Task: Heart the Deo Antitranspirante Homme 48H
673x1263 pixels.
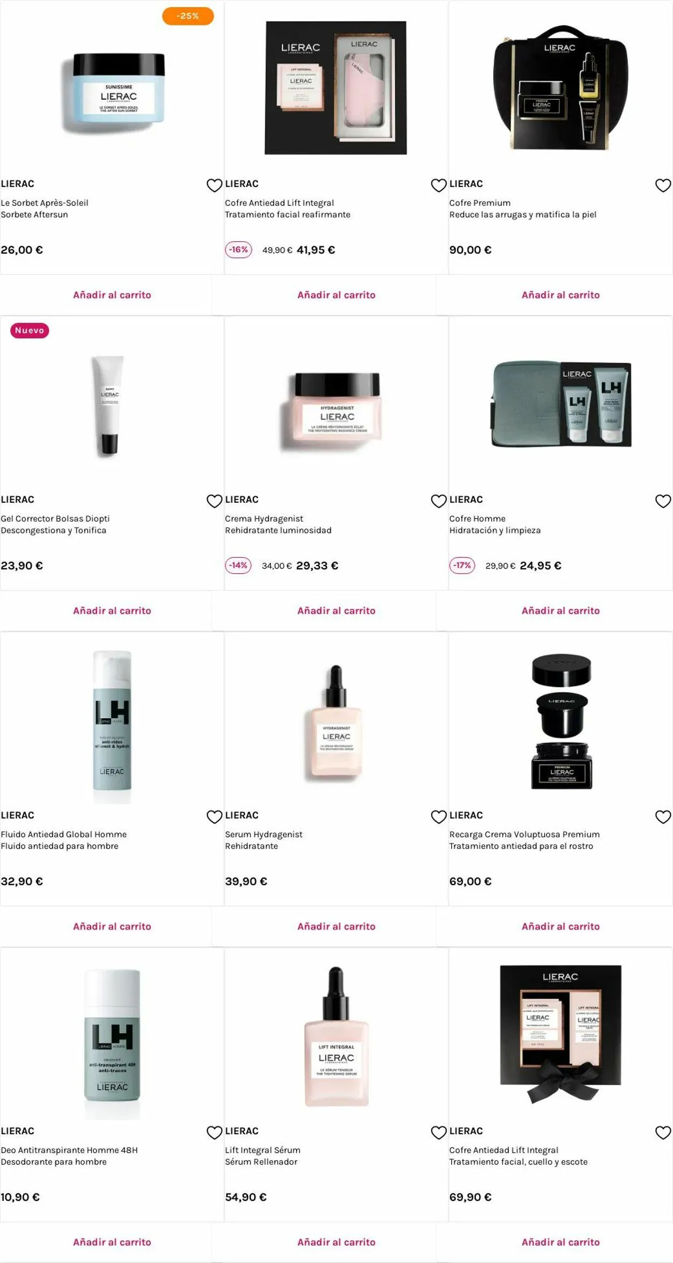Action: point(214,1133)
